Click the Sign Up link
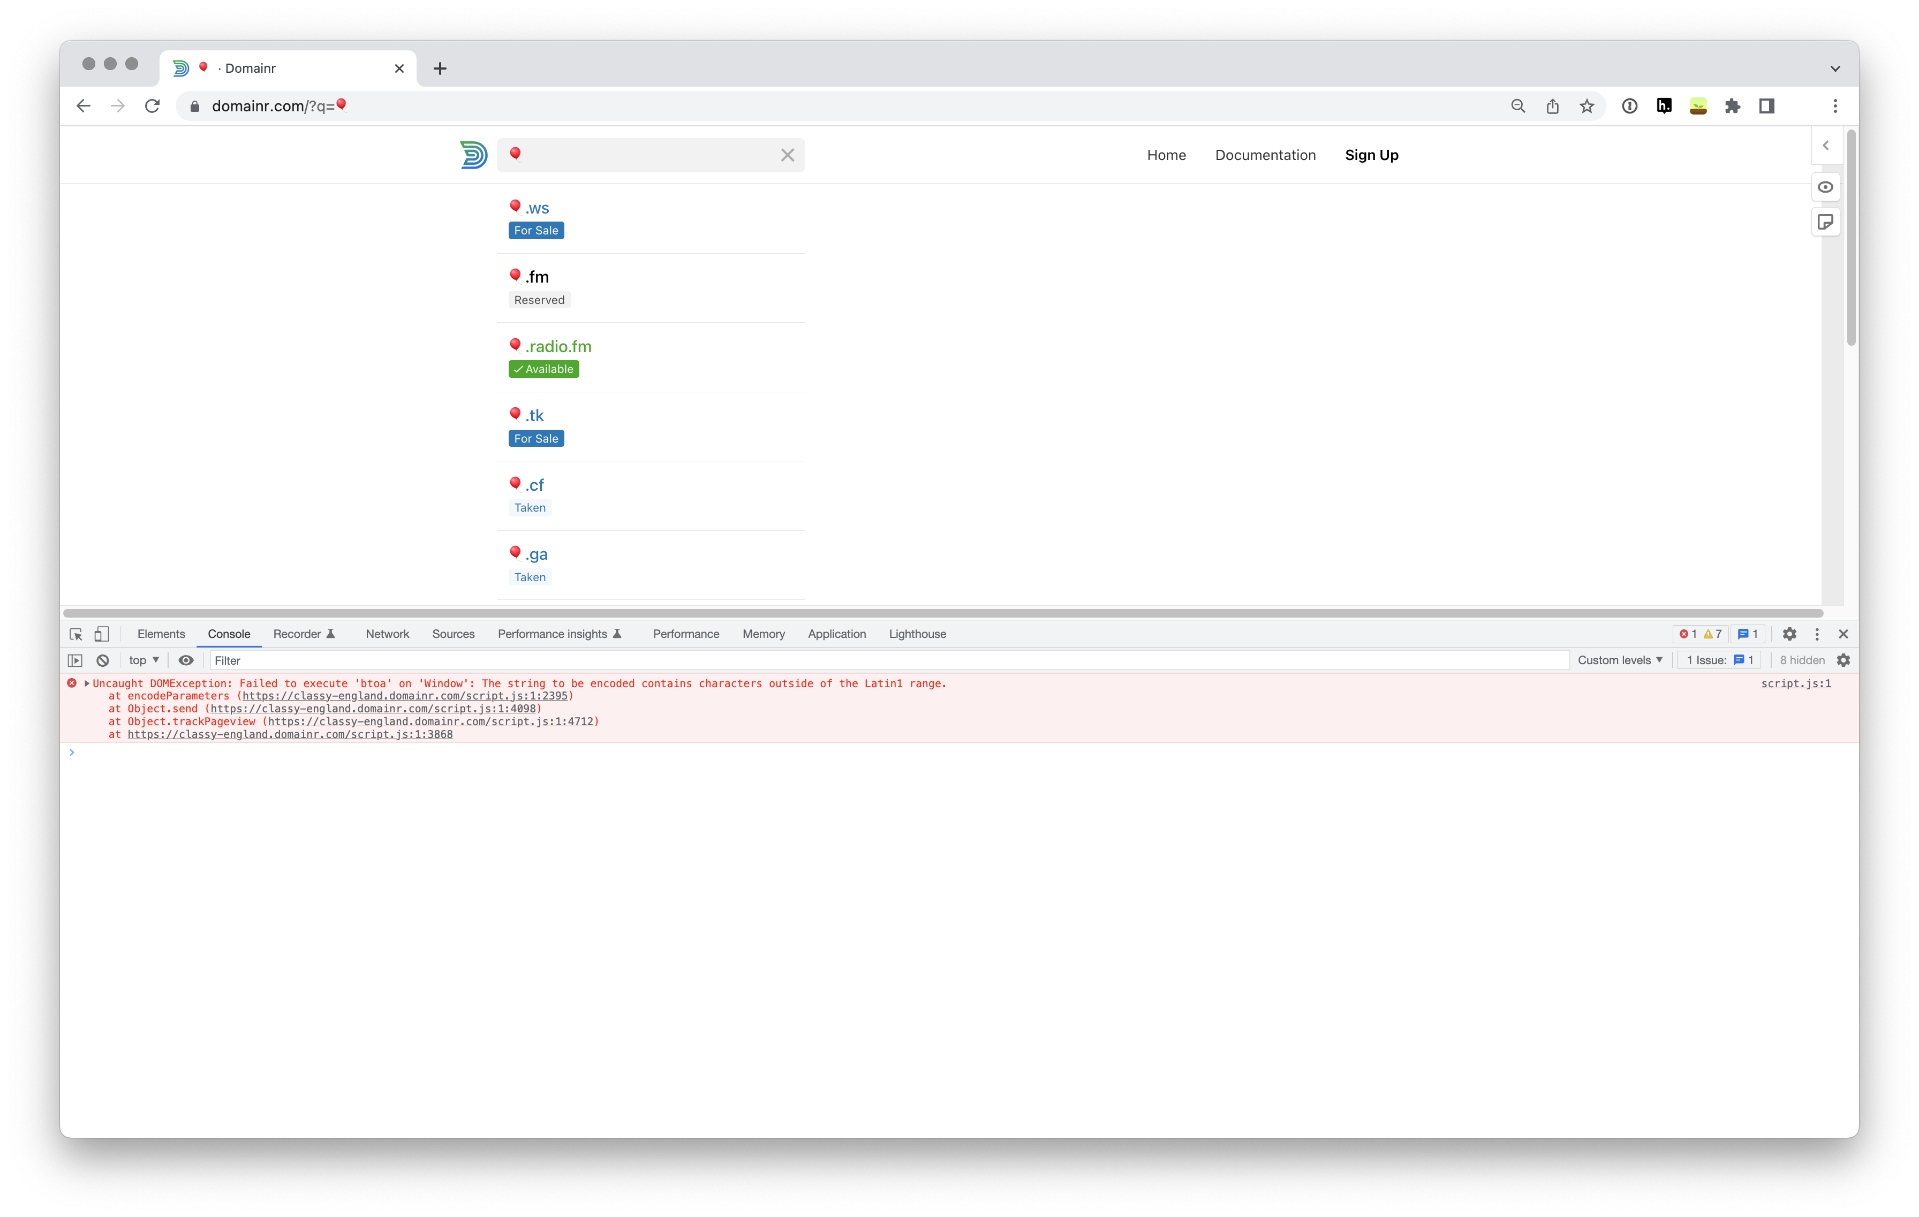The height and width of the screenshot is (1217, 1919). 1371,155
